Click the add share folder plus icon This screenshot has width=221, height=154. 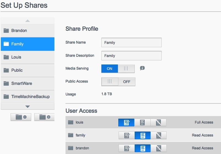point(44,117)
